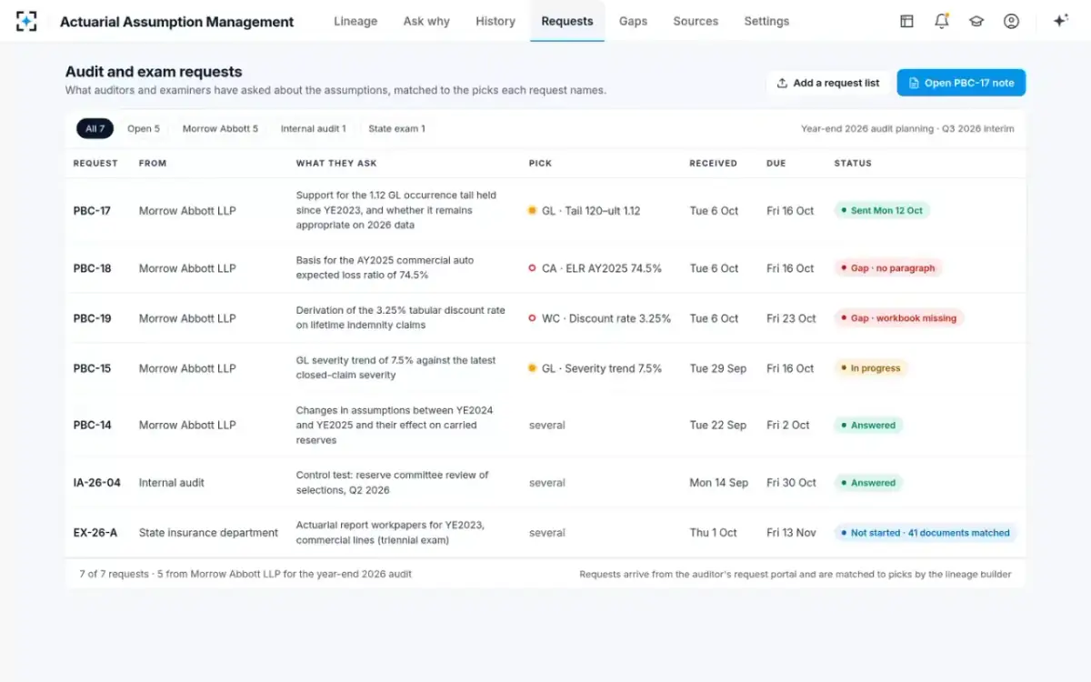1091x682 pixels.
Task: Click the CA · ELR AY2025 74.5% pick
Action: click(x=602, y=268)
